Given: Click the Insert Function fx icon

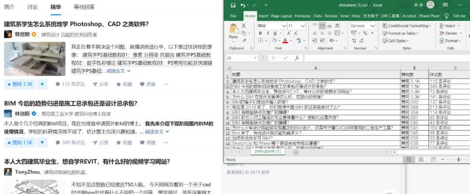Looking at the screenshot, I should [297, 58].
